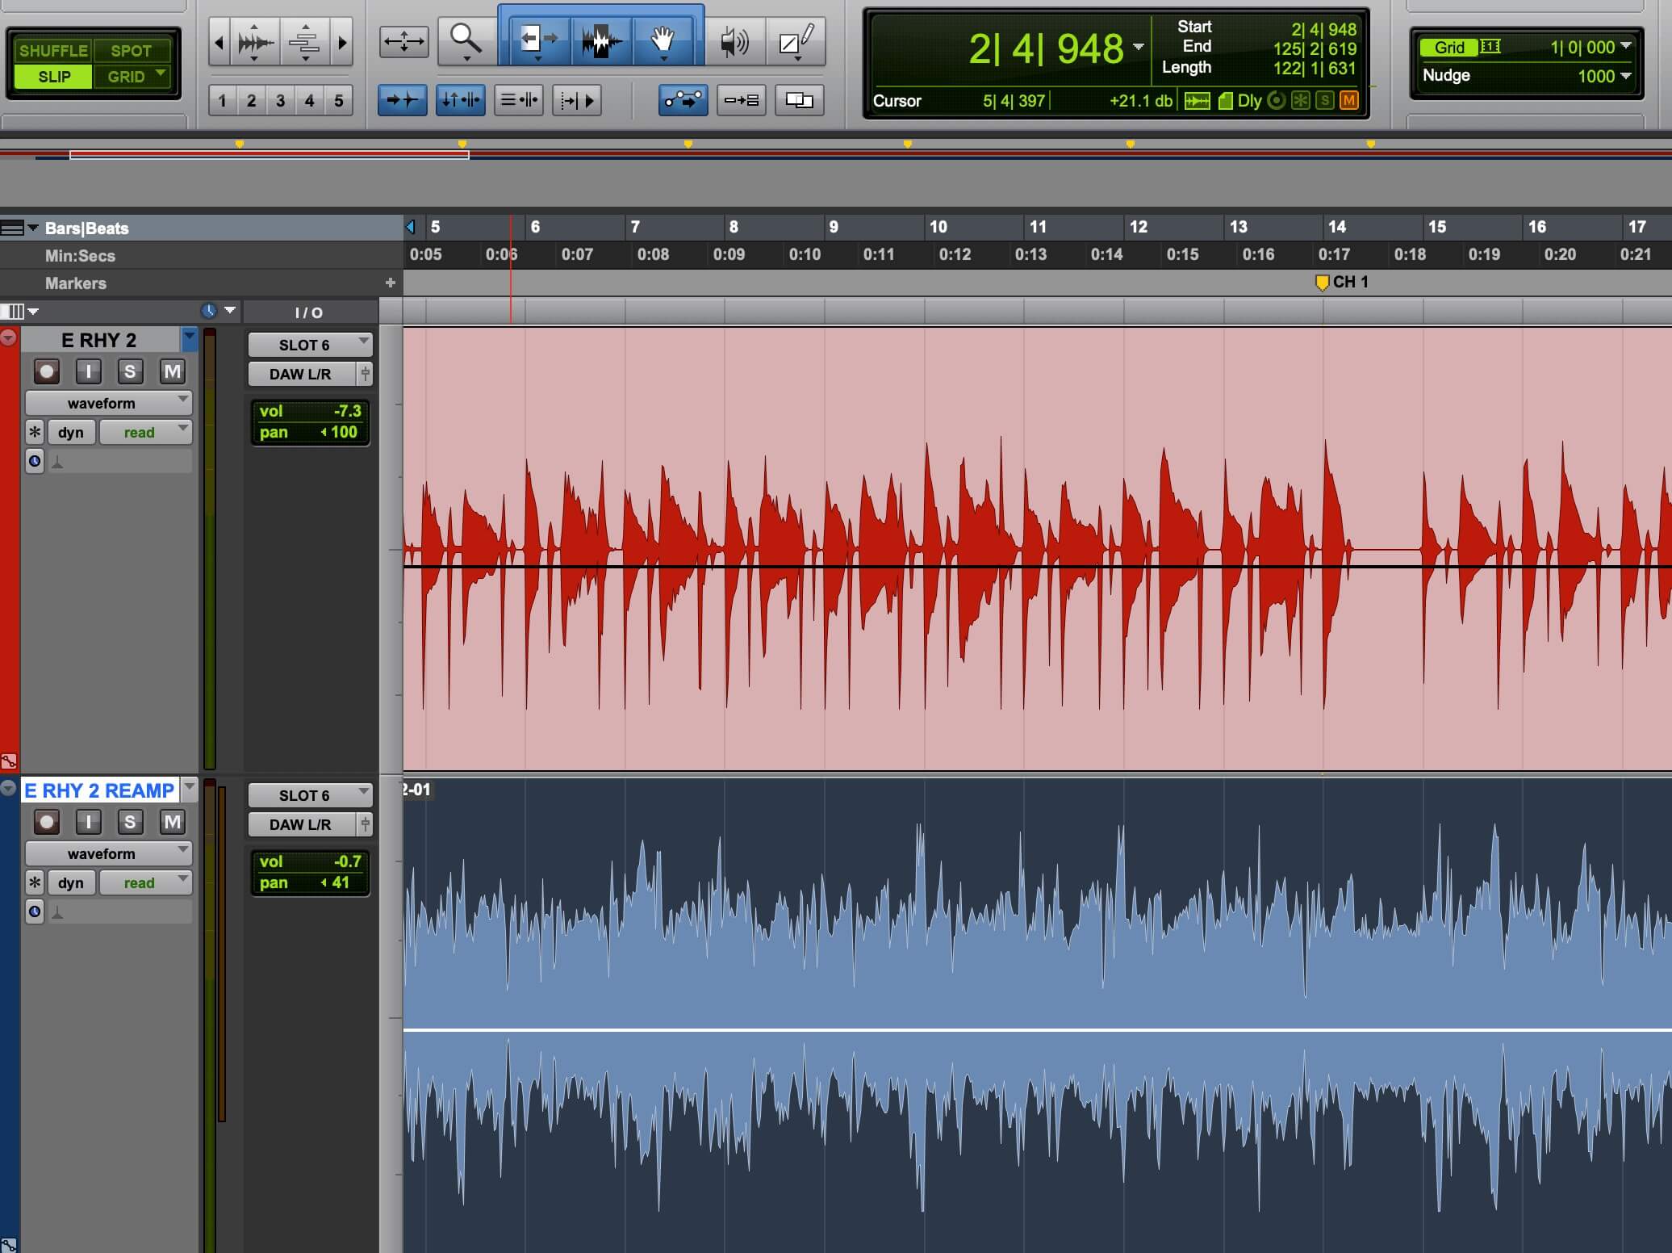Recall zoom preset 2
Image resolution: width=1672 pixels, height=1253 pixels.
pos(252,101)
